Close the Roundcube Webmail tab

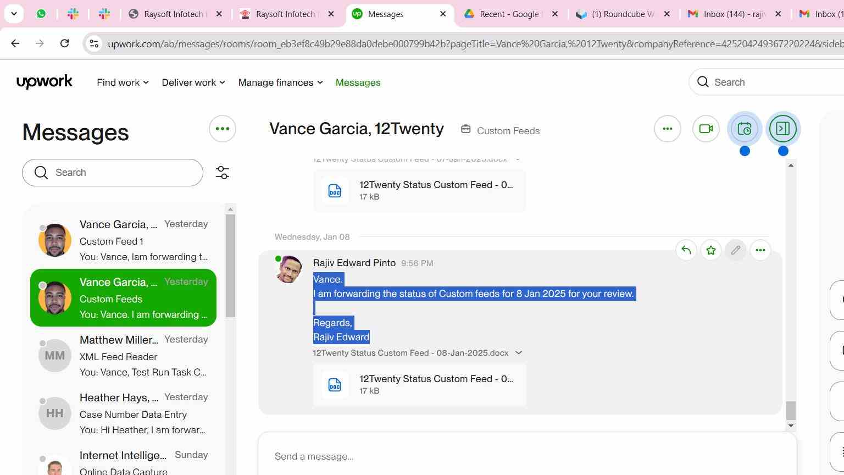(x=667, y=14)
